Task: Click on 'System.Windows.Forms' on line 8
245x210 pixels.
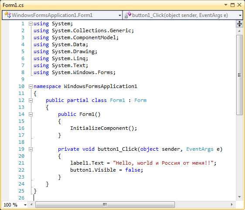Action: [x=82, y=73]
